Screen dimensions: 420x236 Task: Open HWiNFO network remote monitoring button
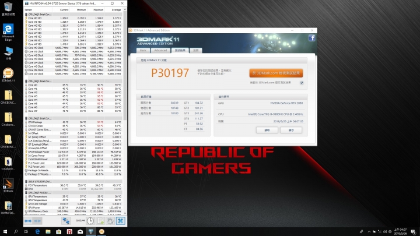tap(65, 221)
